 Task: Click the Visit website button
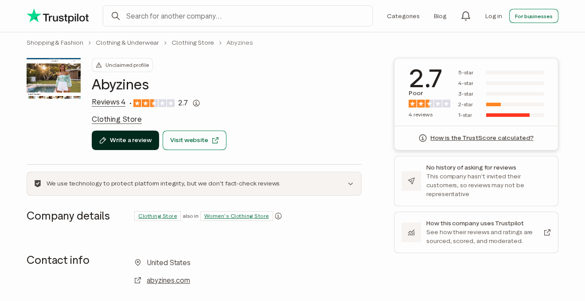point(195,140)
